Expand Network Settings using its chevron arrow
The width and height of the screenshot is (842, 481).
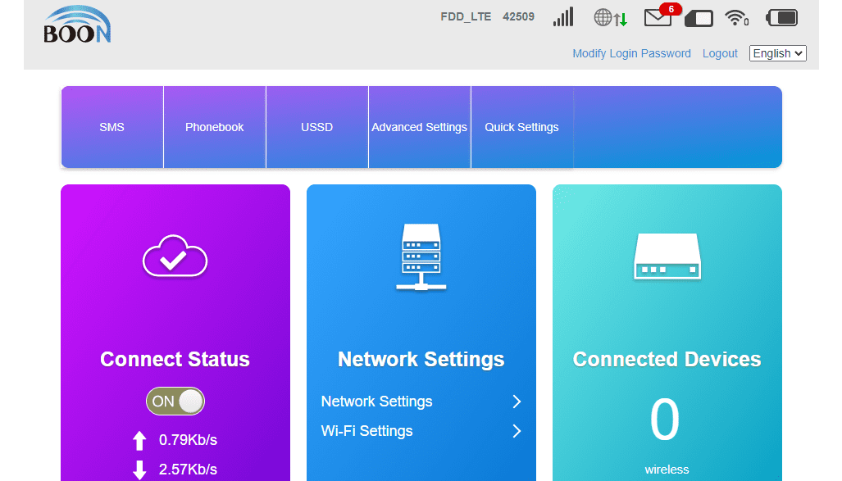point(517,402)
